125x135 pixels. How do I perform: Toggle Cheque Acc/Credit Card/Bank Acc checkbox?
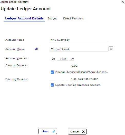(x=52, y=72)
